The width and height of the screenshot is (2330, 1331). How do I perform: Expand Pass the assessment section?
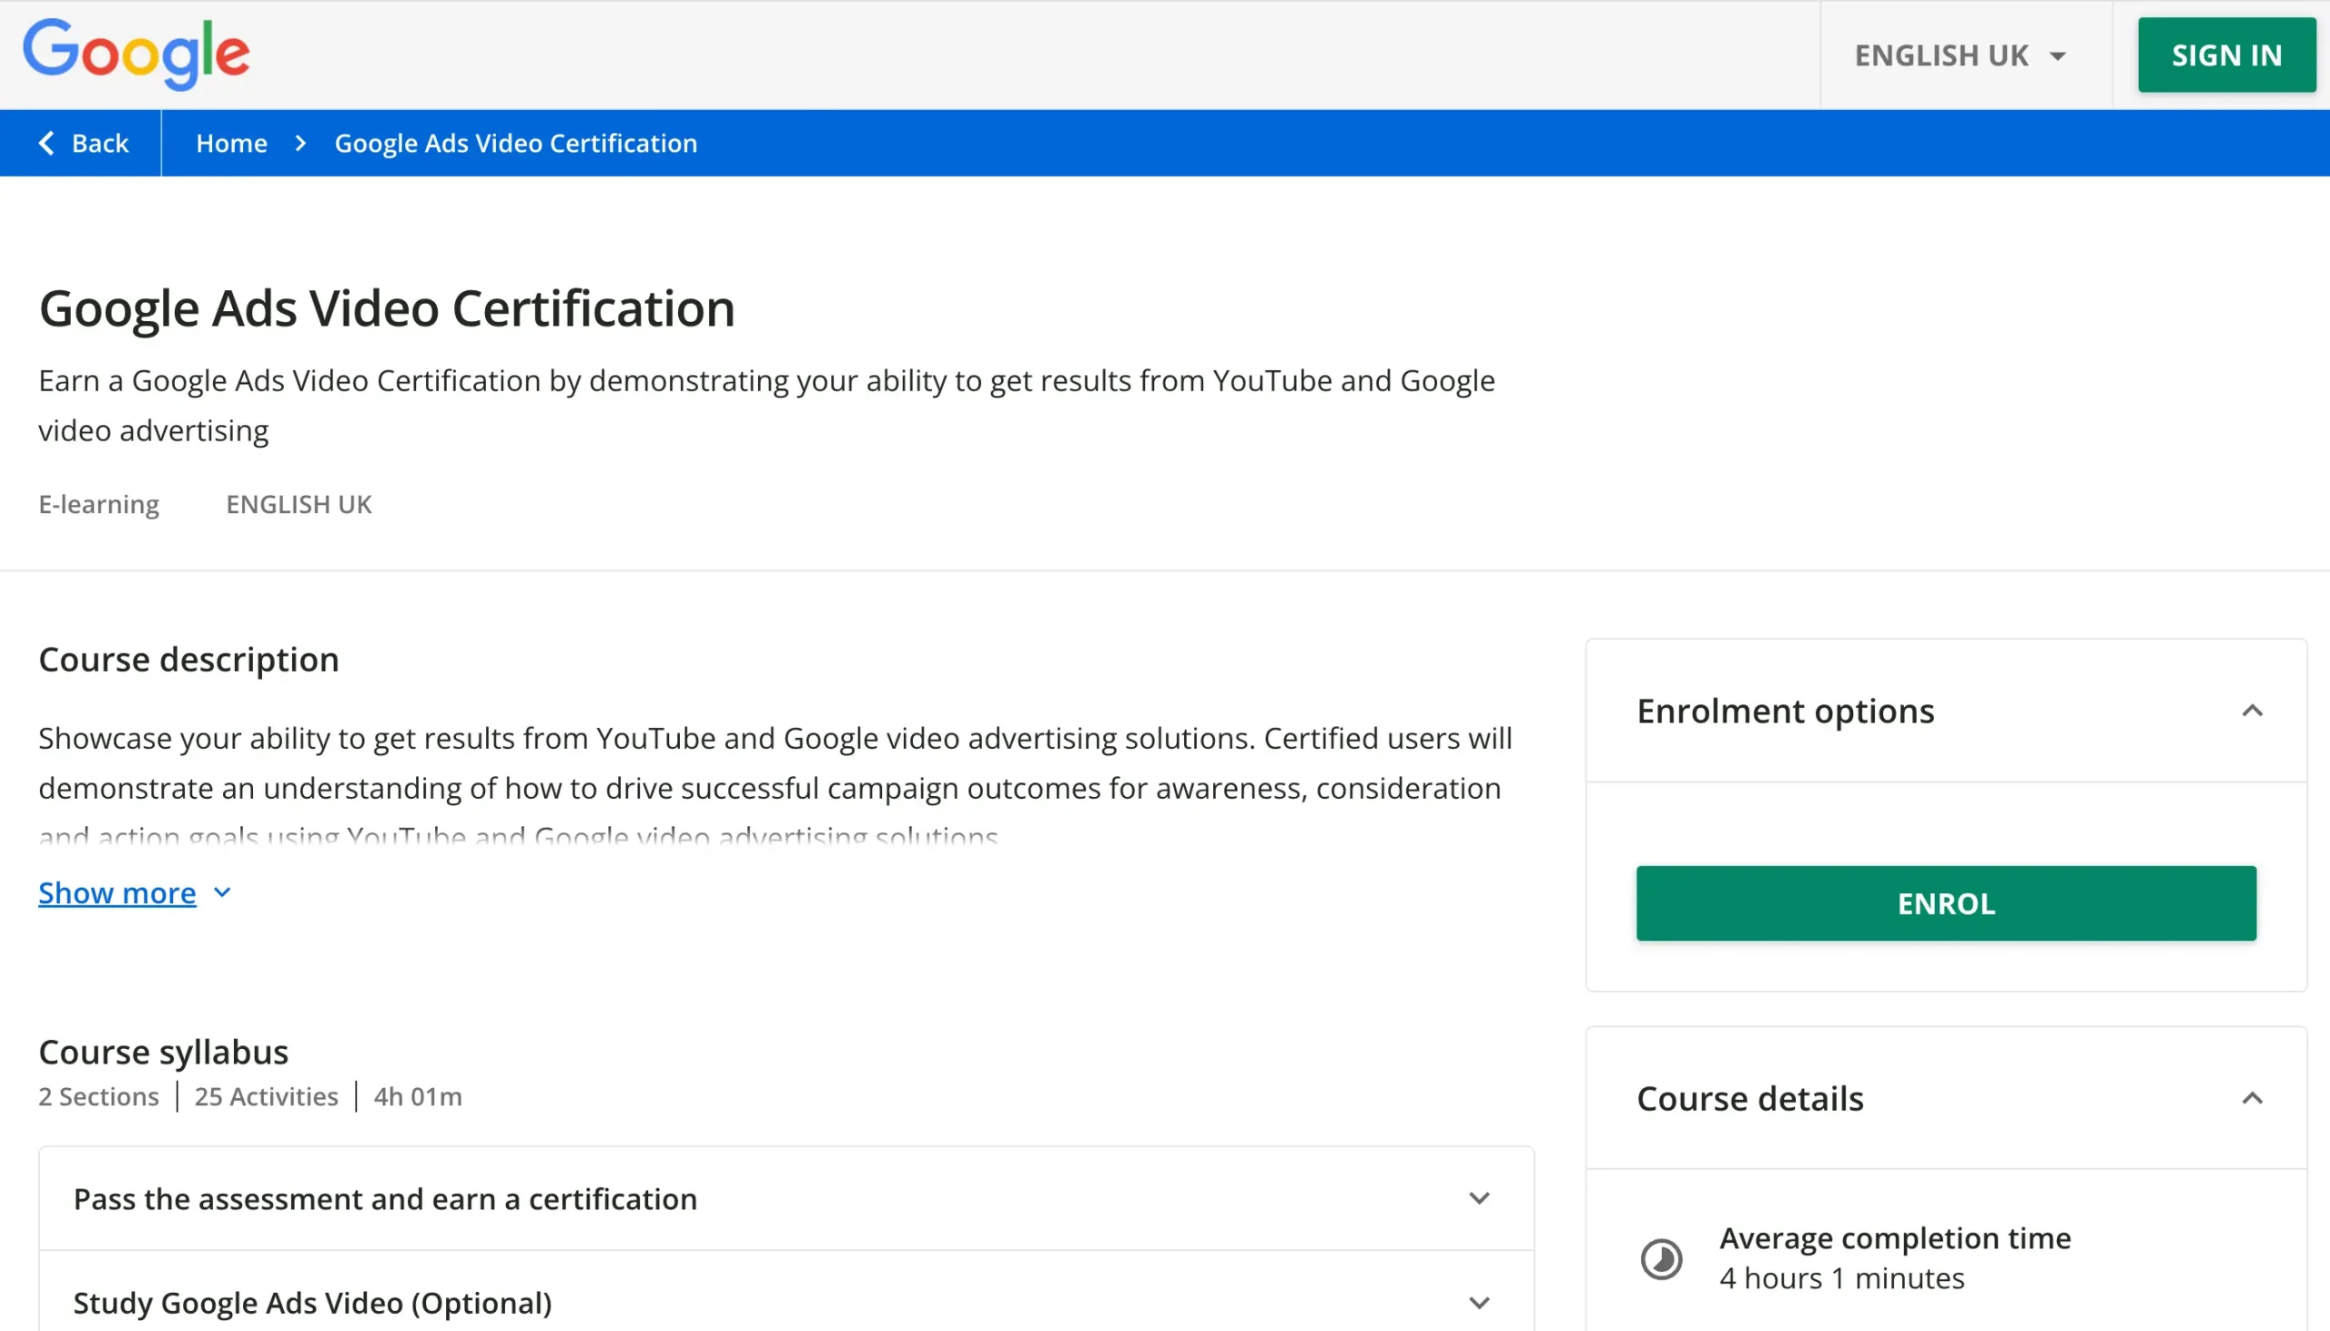tap(1479, 1198)
